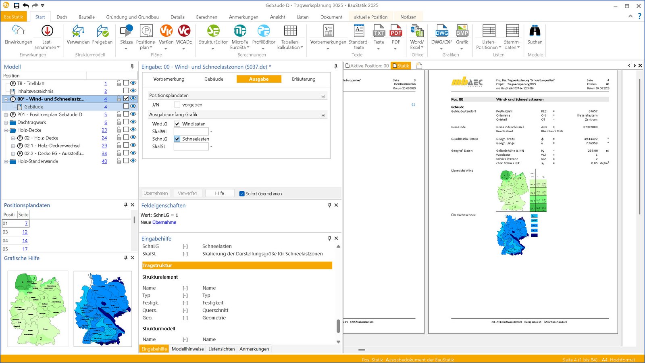Hide the Dachtragwerk folder via eye icon
Screen dimensions: 645x363
coord(133,122)
